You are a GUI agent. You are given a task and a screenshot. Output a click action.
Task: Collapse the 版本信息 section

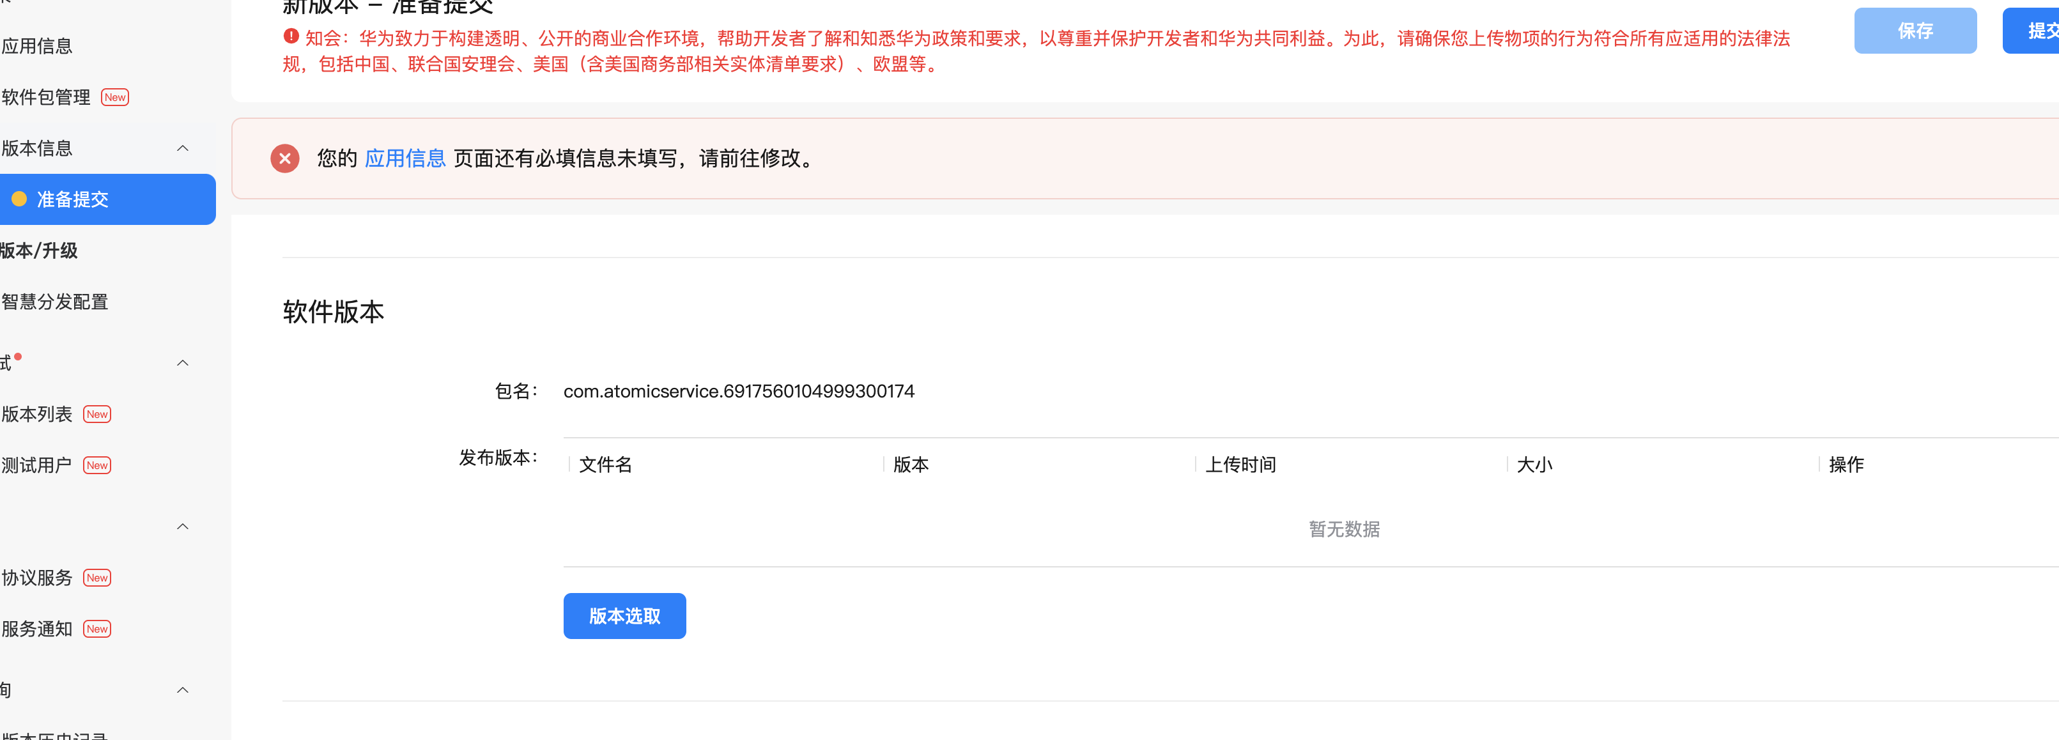click(182, 149)
